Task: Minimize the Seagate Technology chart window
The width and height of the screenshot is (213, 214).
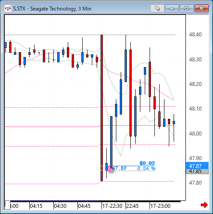Action: (172, 8)
